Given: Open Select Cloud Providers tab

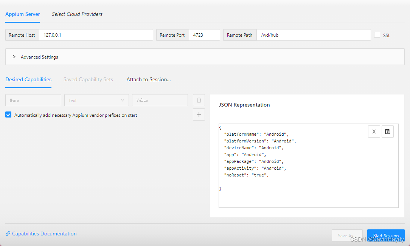Looking at the screenshot, I should [77, 14].
